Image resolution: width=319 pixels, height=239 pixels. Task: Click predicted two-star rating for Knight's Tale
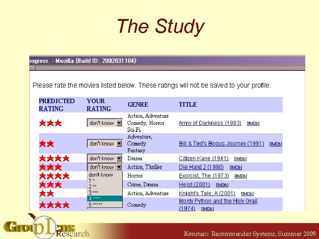(x=47, y=193)
